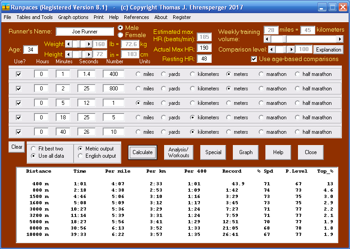Open the 'Graph options' menu
350x249 pixels.
click(x=73, y=17)
